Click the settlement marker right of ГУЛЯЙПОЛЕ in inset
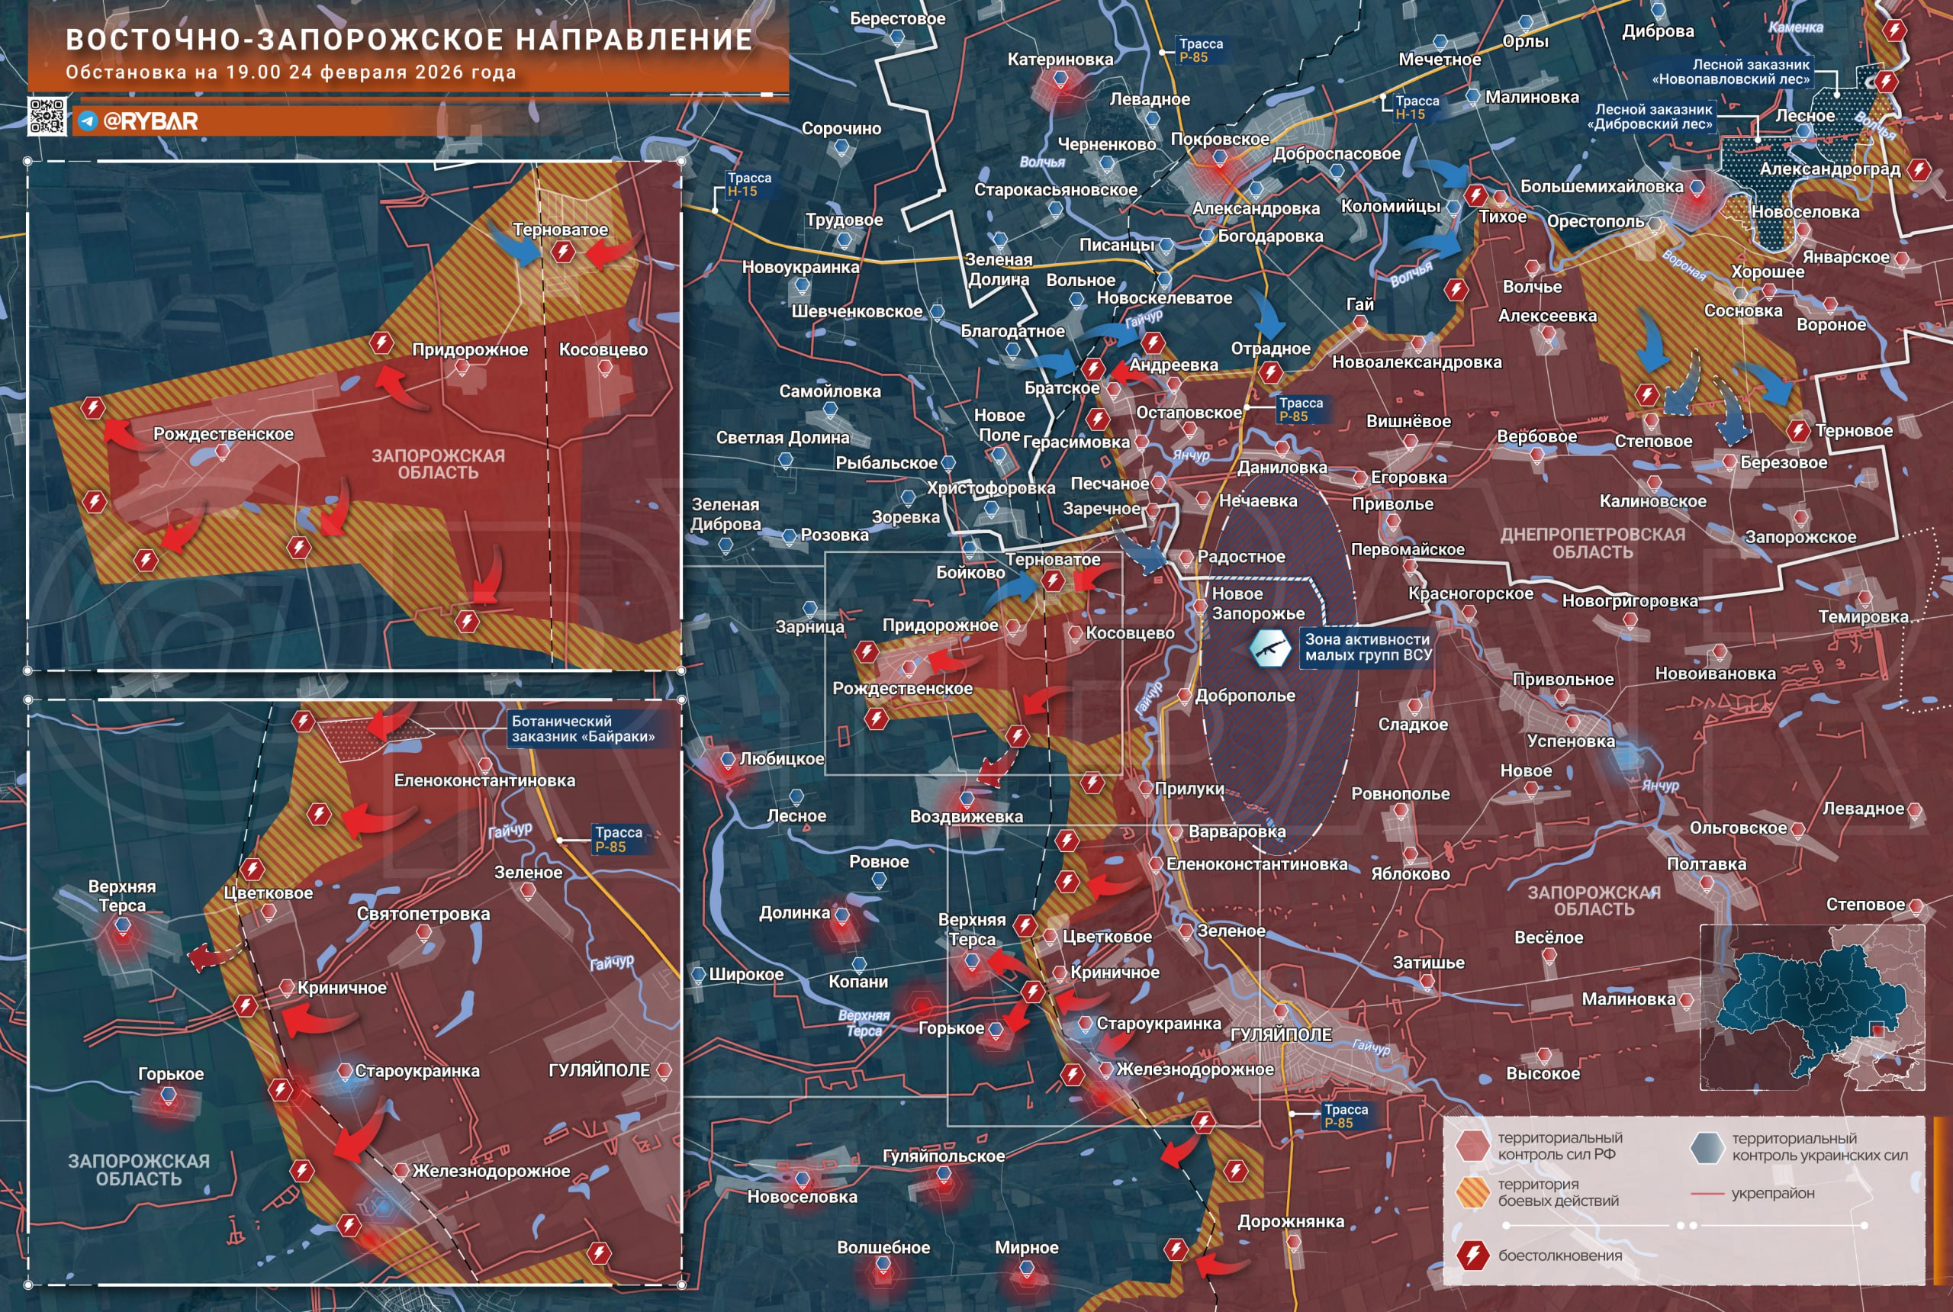 (x=664, y=1069)
